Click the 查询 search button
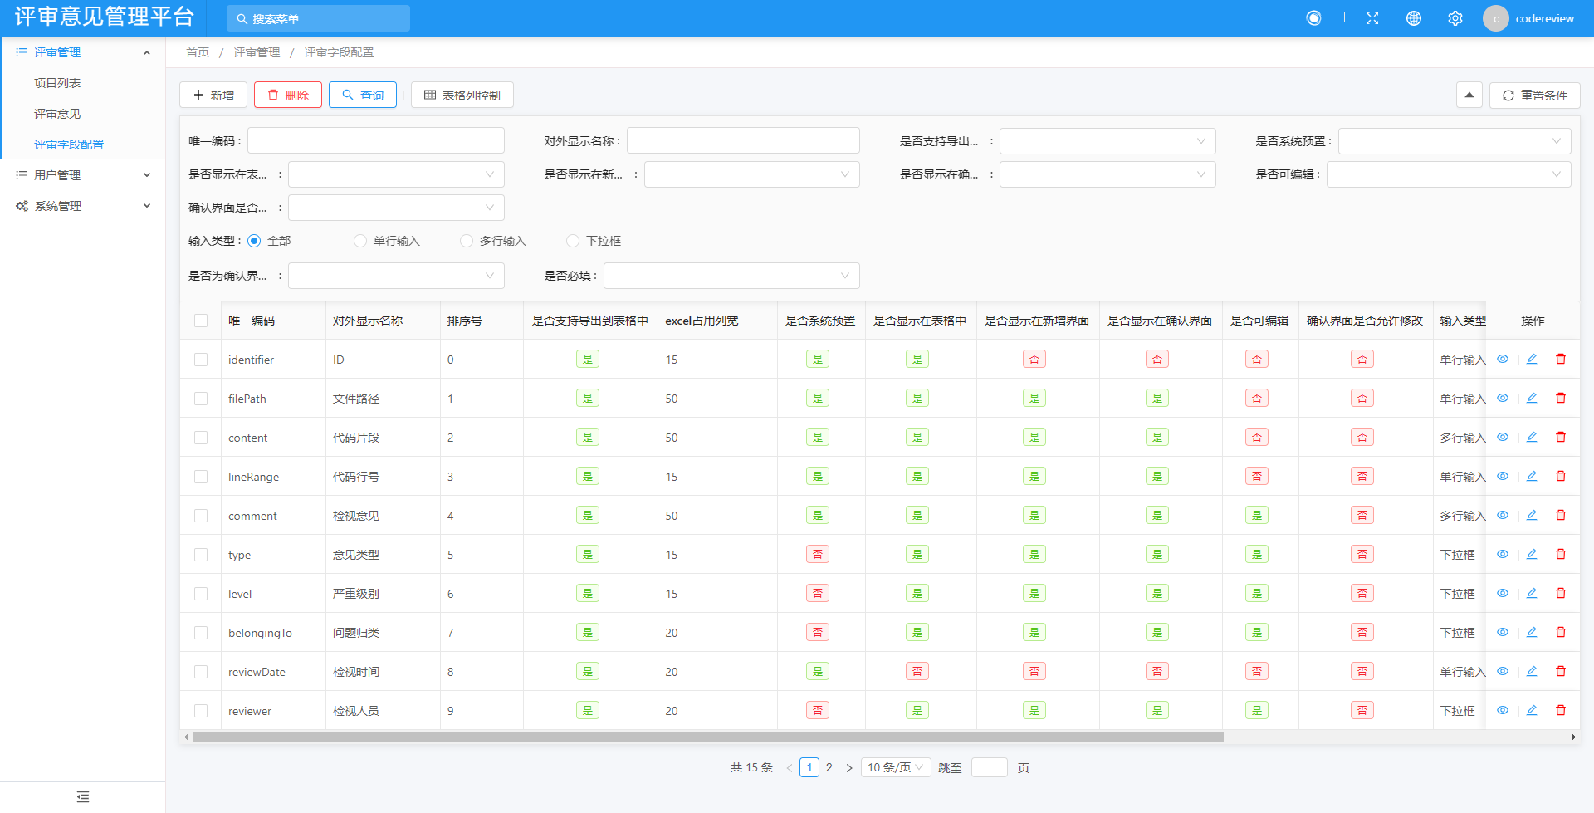Viewport: 1594px width, 813px height. (x=362, y=95)
